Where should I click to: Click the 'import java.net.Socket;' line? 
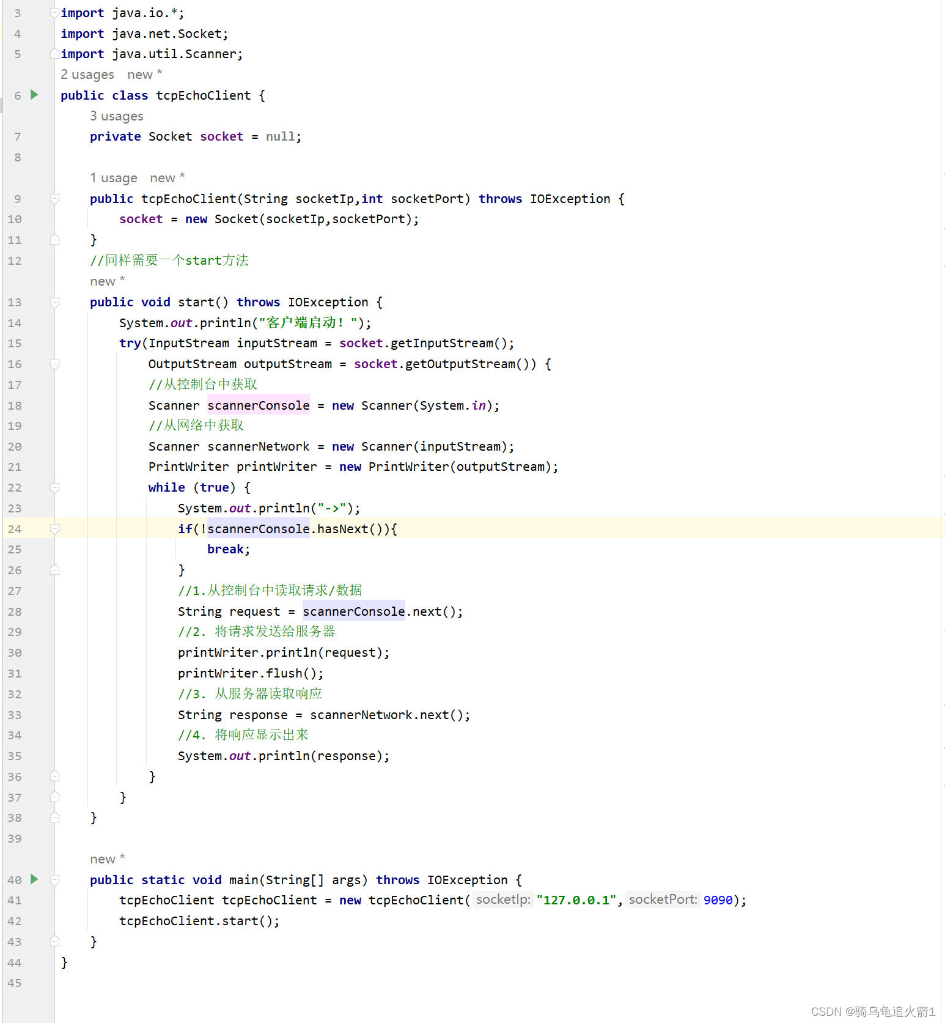coord(144,34)
